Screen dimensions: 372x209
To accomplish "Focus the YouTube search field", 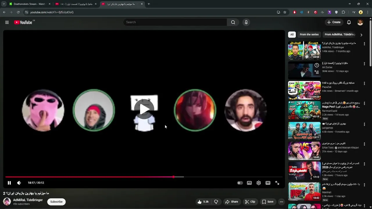I will point(176,22).
